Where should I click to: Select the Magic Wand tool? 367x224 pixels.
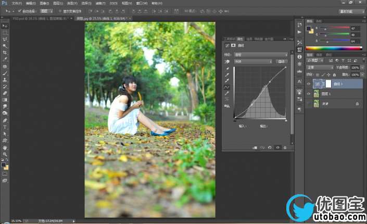pos(5,46)
